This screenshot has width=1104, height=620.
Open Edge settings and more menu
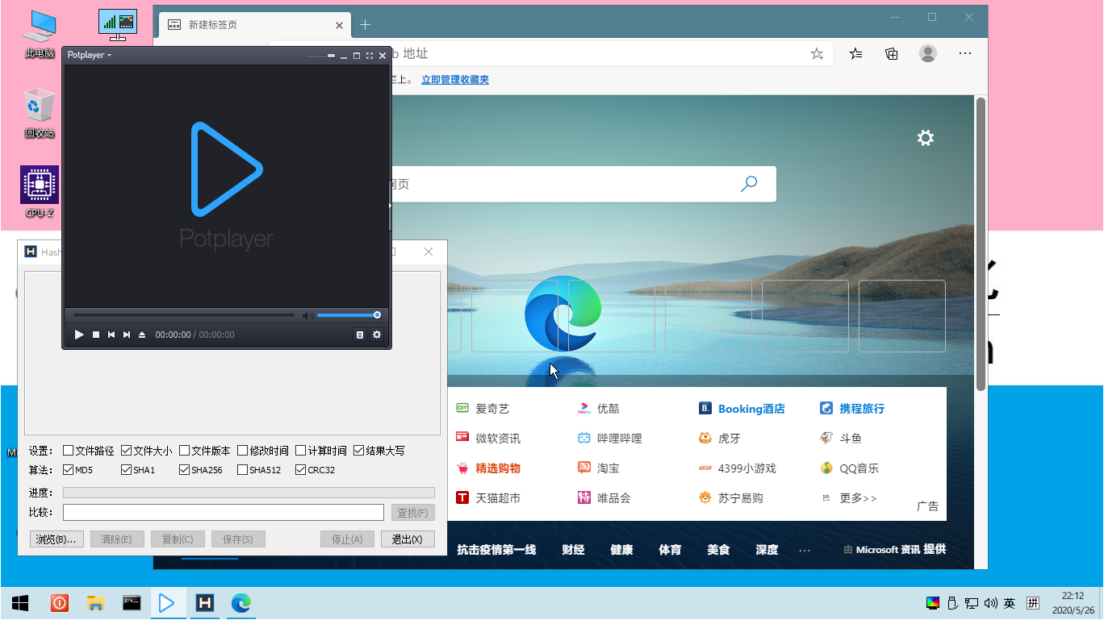965,54
